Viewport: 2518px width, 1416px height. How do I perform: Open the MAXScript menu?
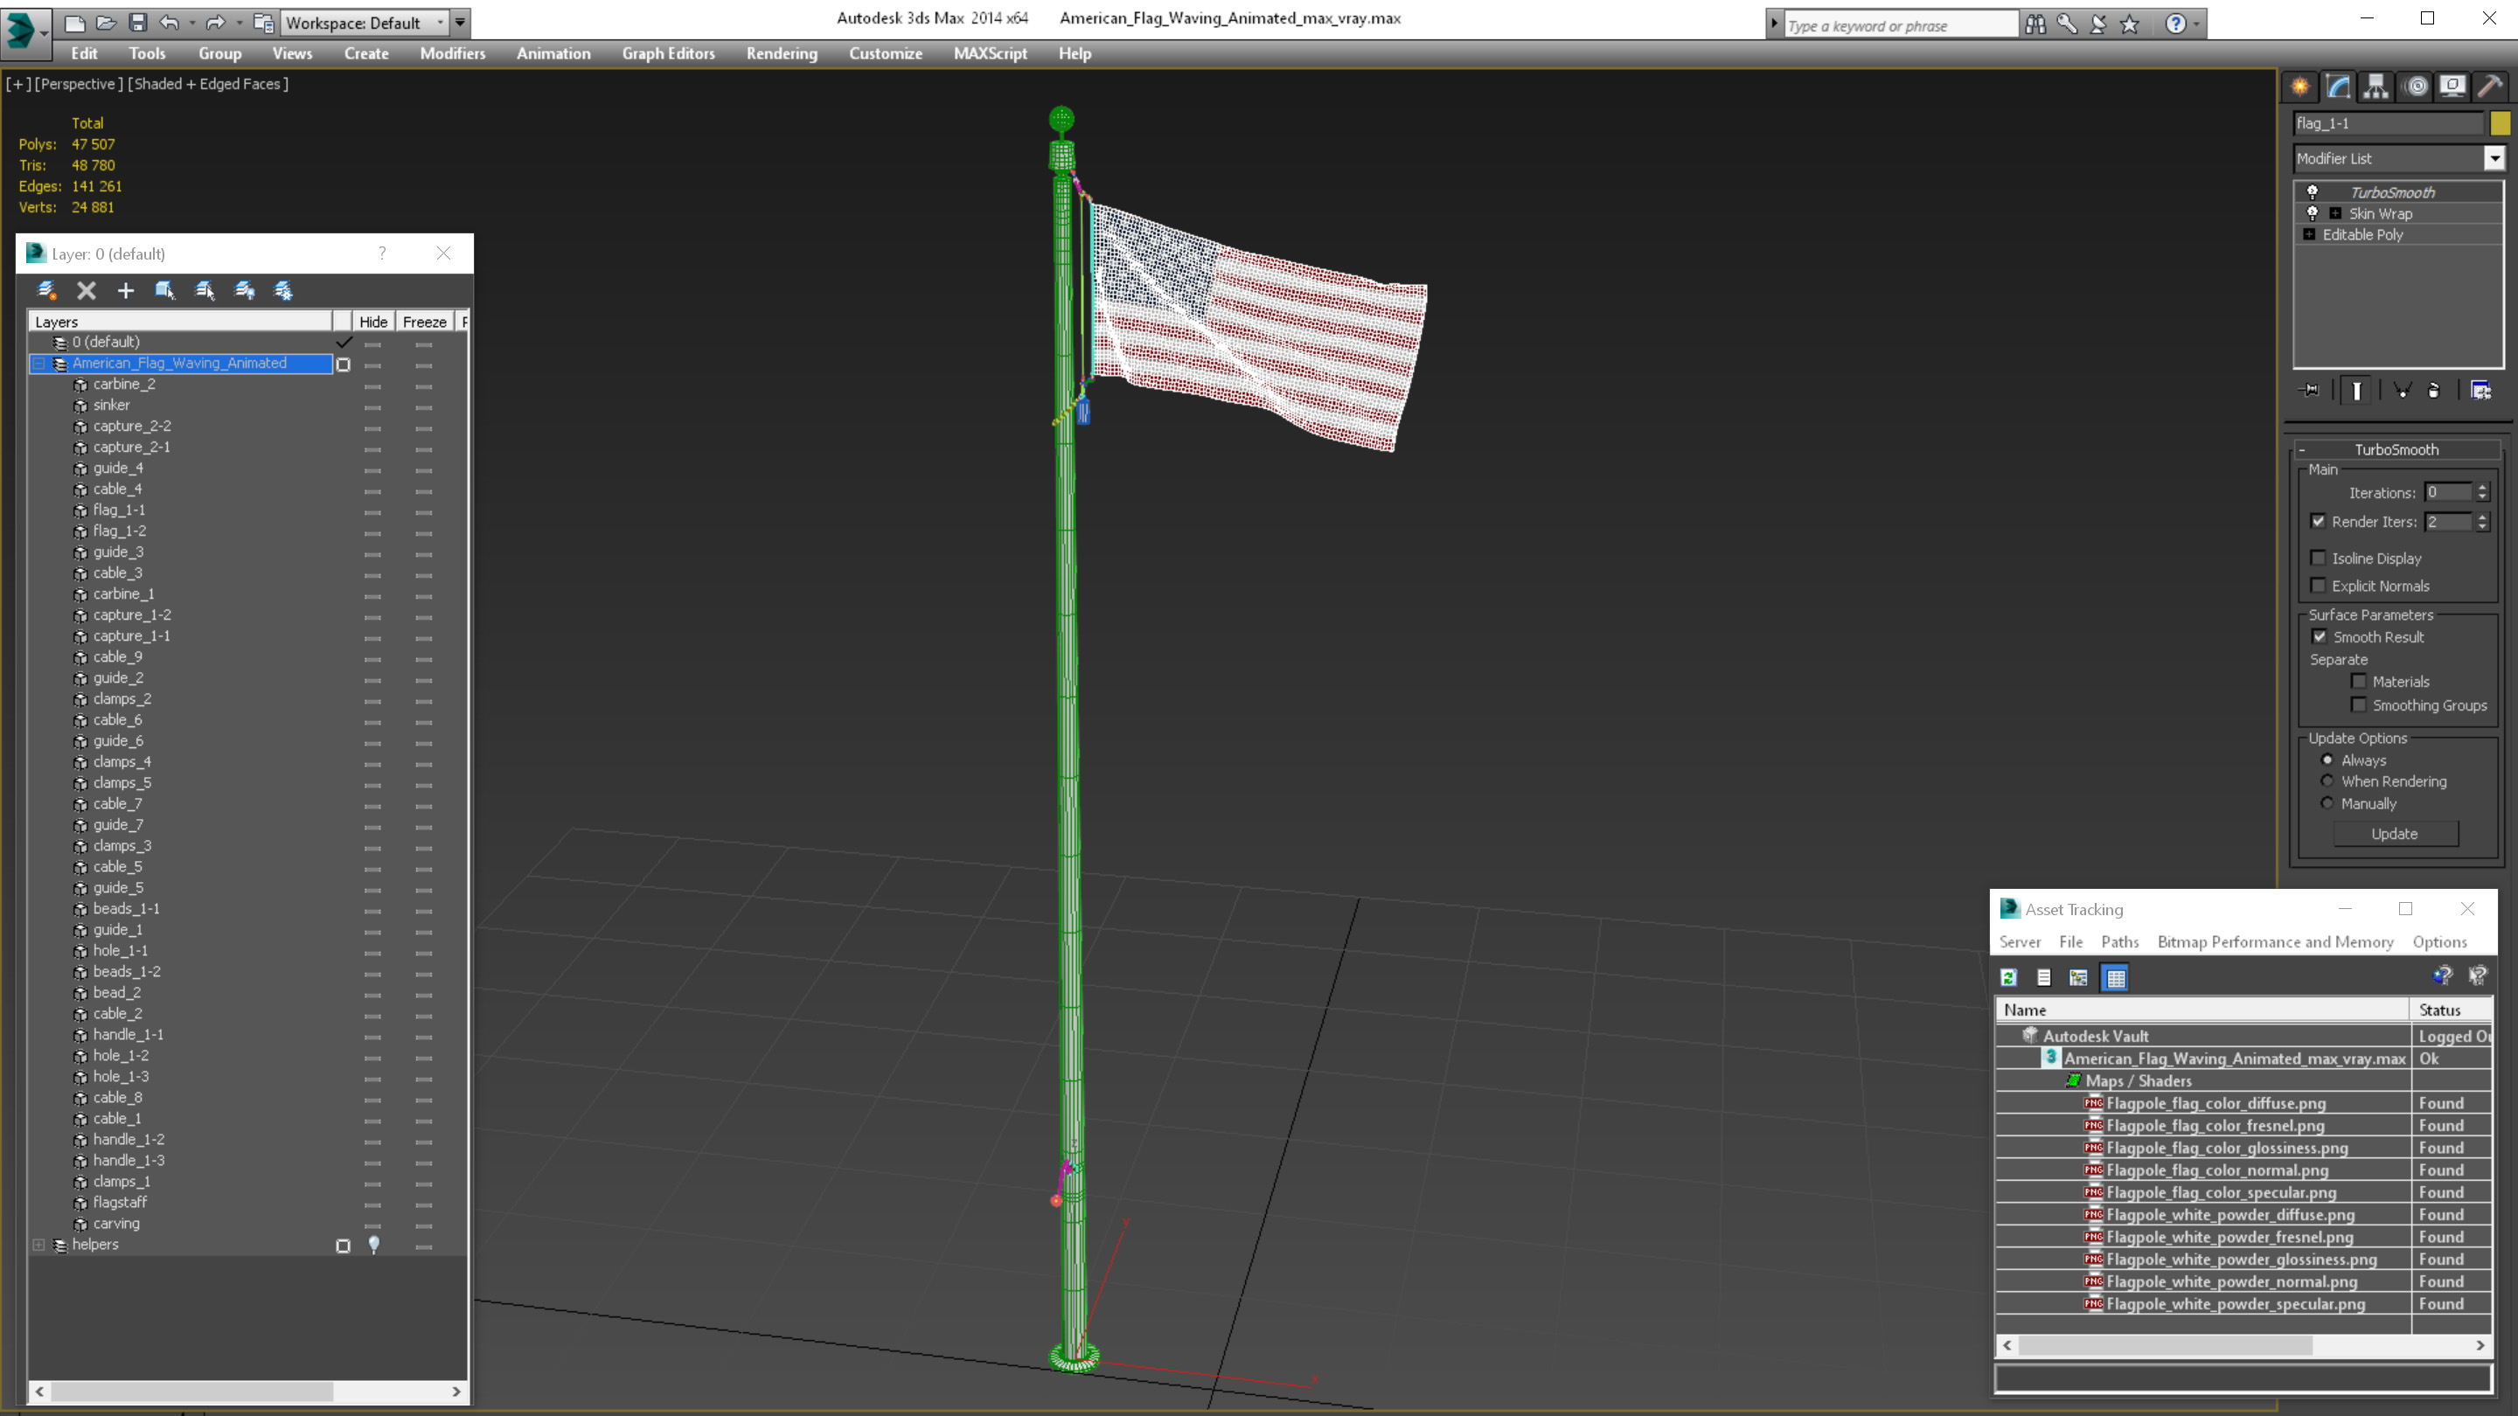click(991, 53)
